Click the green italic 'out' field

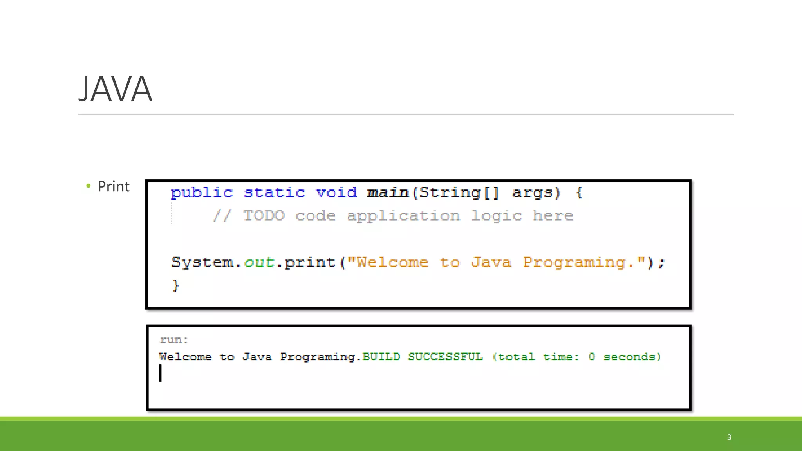pos(259,262)
